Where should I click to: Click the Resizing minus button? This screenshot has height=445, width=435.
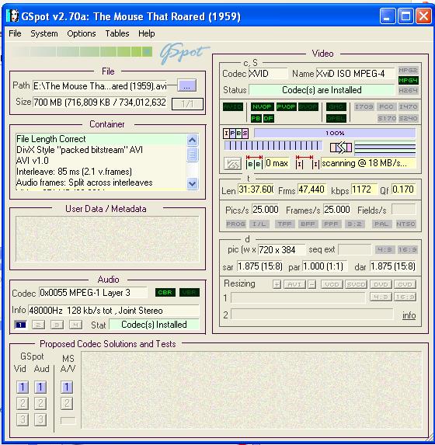312,284
